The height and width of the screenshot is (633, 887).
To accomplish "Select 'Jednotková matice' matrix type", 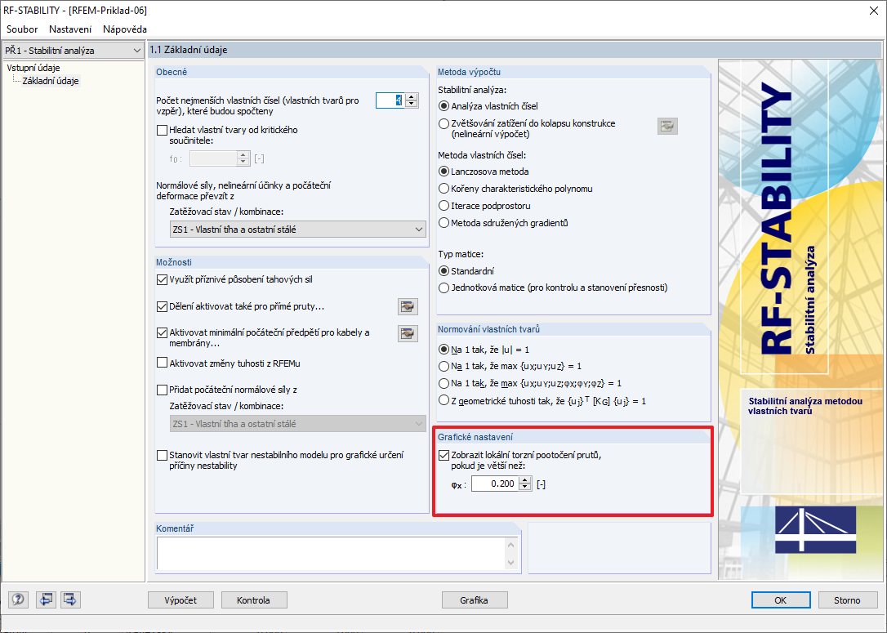I will tap(444, 288).
